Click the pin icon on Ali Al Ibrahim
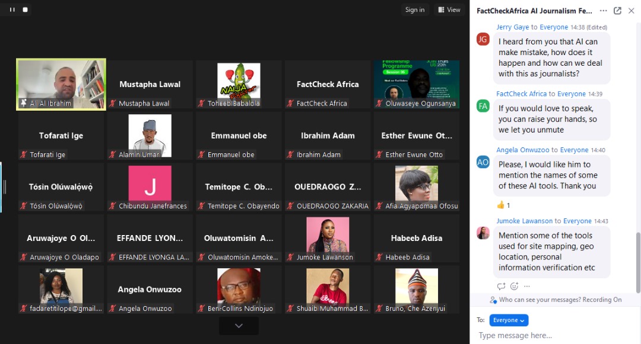 point(24,103)
